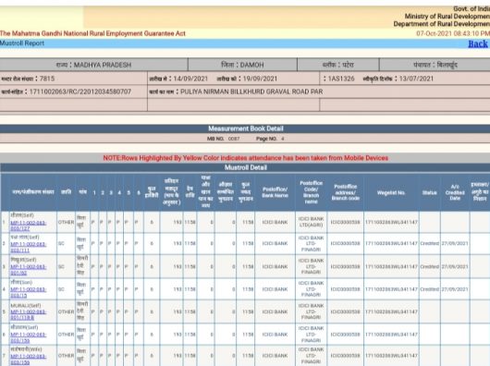This screenshot has width=490, height=366.
Task: Click the Credited status in row 2
Action: pyautogui.click(x=429, y=243)
